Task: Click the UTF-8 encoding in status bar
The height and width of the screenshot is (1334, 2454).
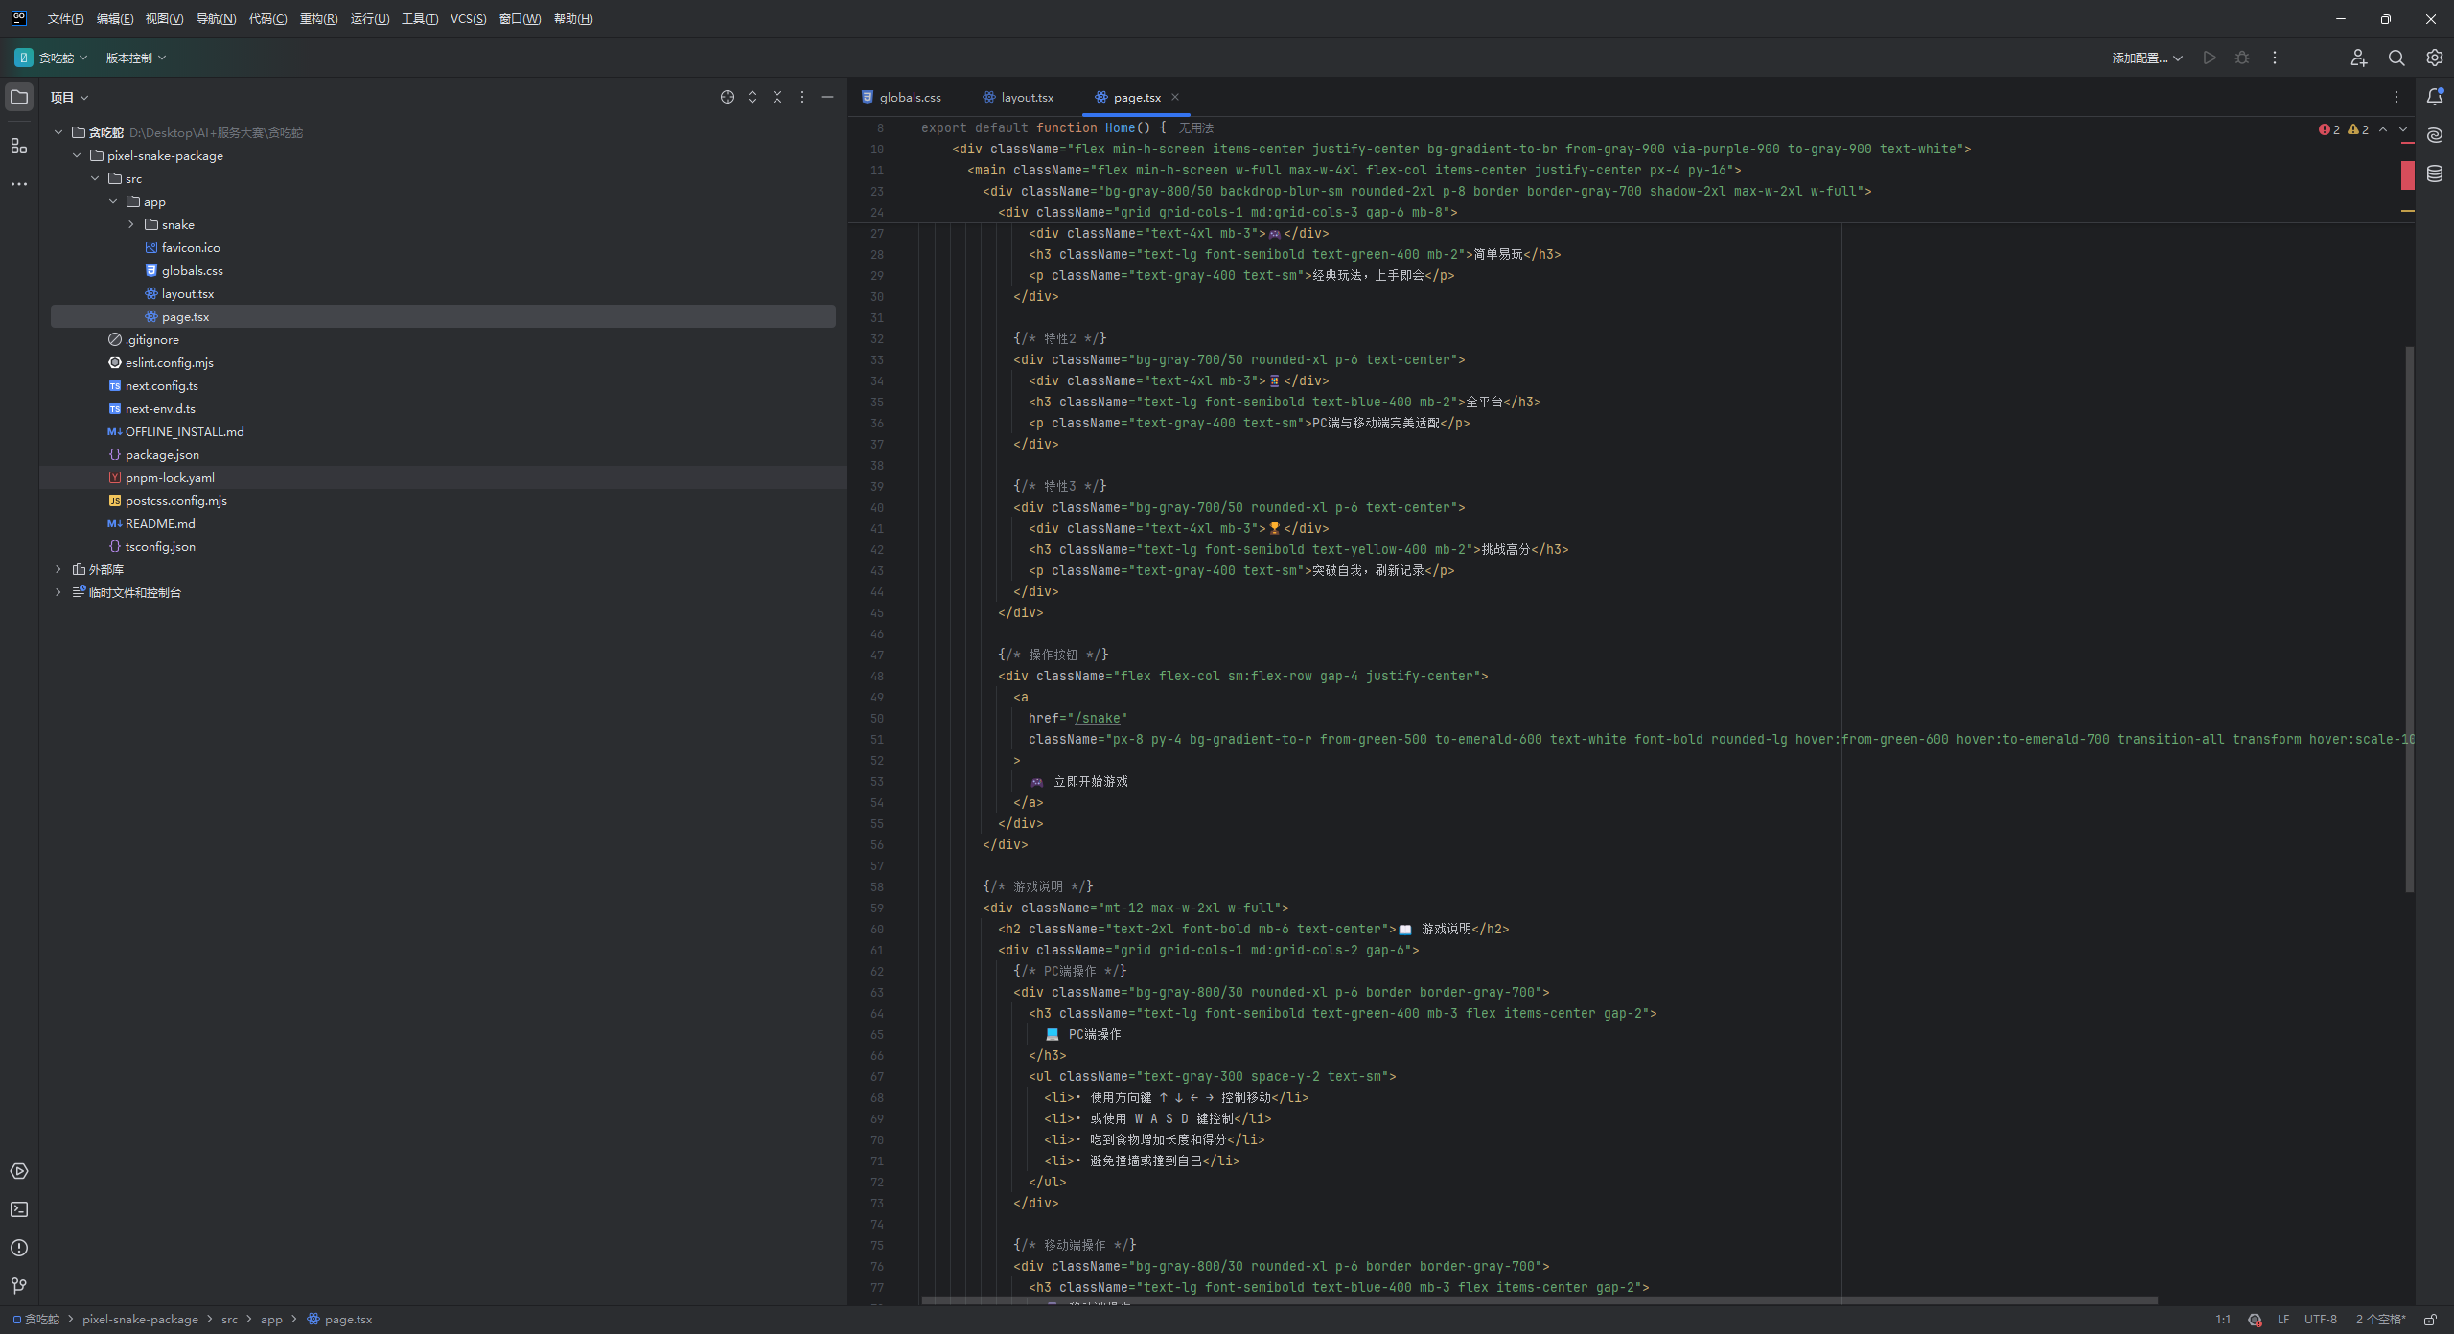Action: point(2320,1320)
